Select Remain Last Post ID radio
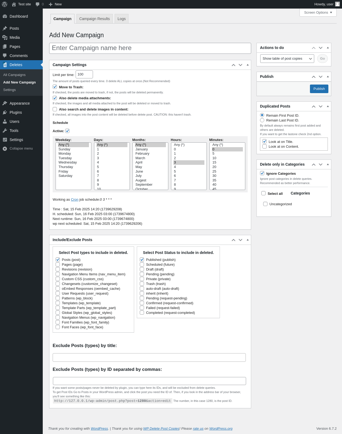Viewport: 342px width, 434px height. pyautogui.click(x=262, y=120)
